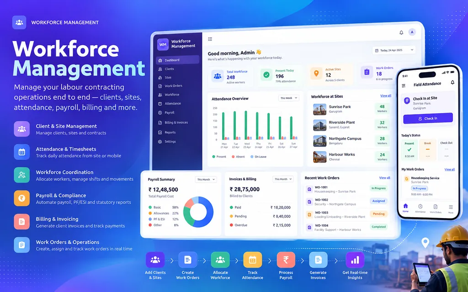Click Attendance & Timesheets calendar icon
Image resolution: width=468 pixels, height=292 pixels.
(22, 152)
